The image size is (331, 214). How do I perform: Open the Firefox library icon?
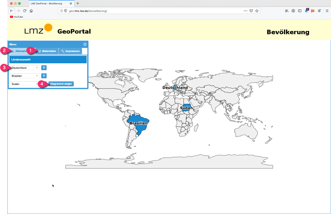coord(287,11)
